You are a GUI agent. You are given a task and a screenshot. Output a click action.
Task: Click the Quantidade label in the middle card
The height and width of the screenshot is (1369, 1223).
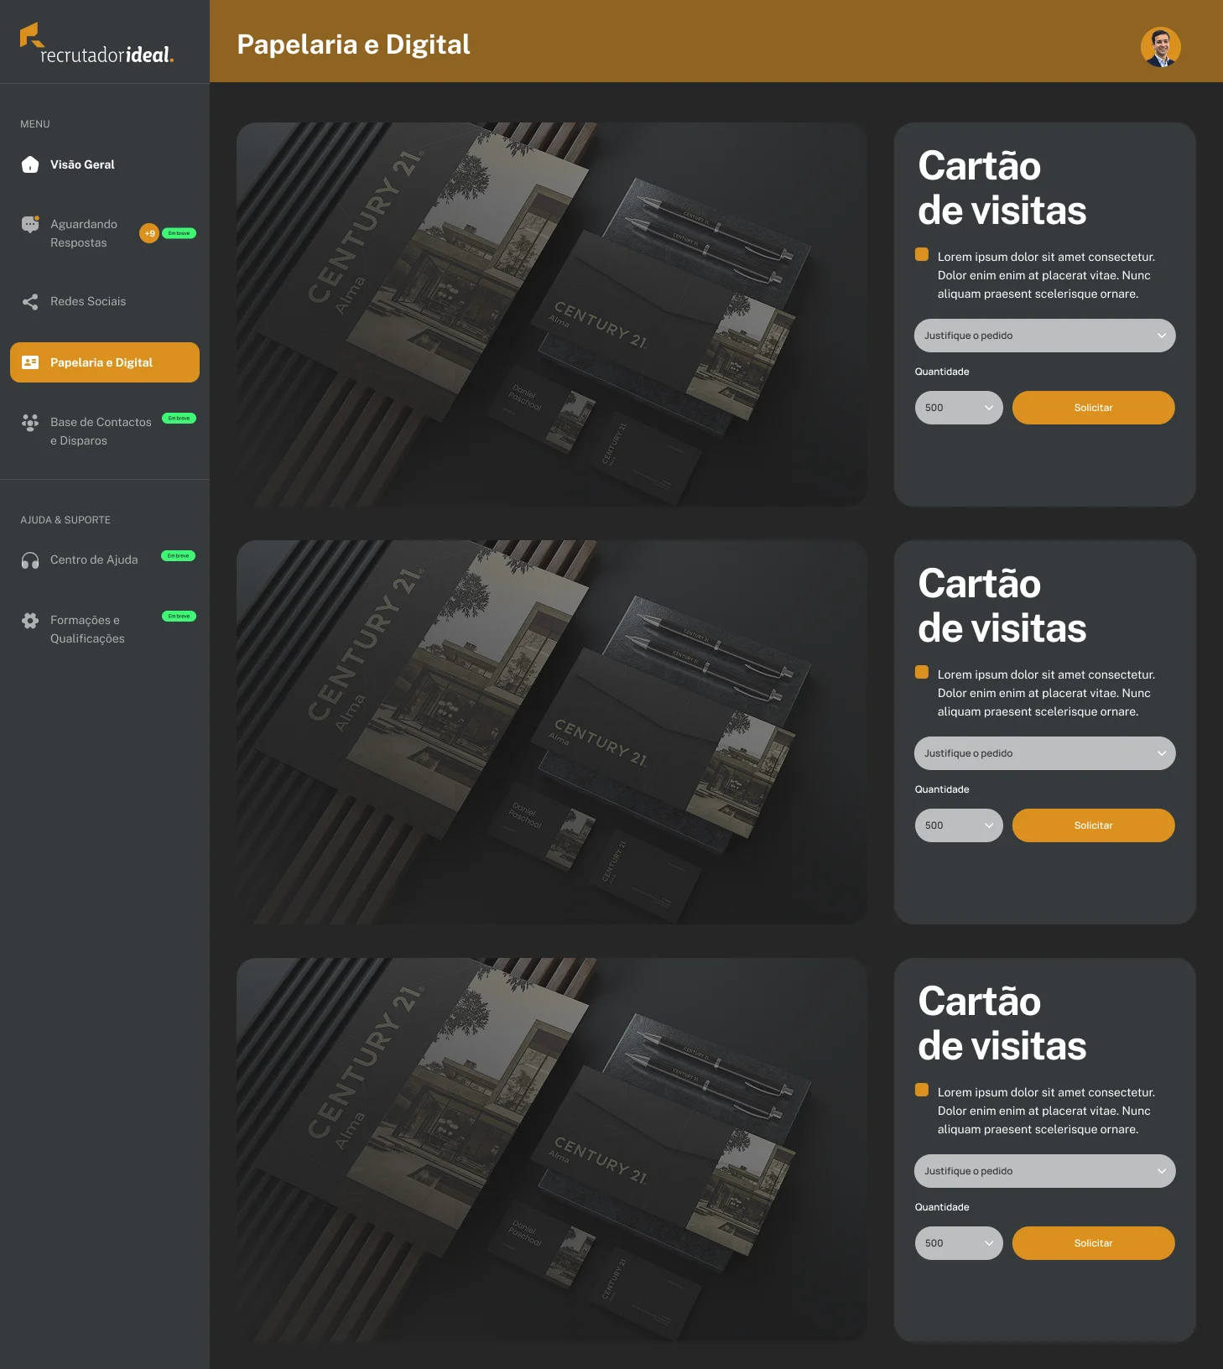(x=942, y=789)
